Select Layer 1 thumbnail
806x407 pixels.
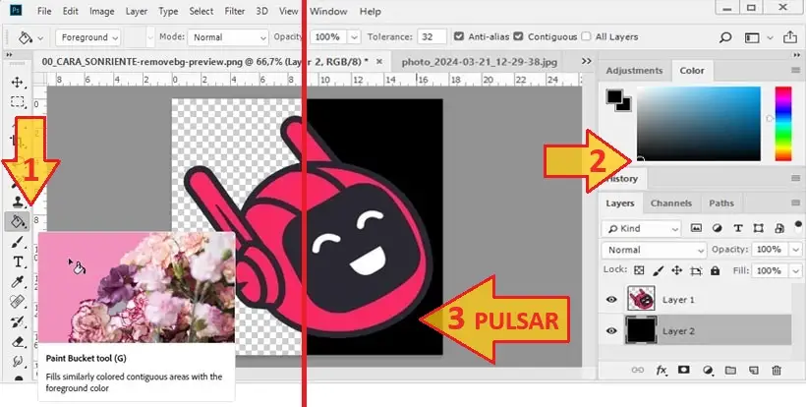click(x=641, y=299)
